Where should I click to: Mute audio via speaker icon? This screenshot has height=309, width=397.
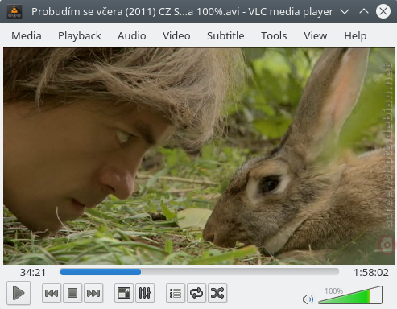(x=308, y=299)
